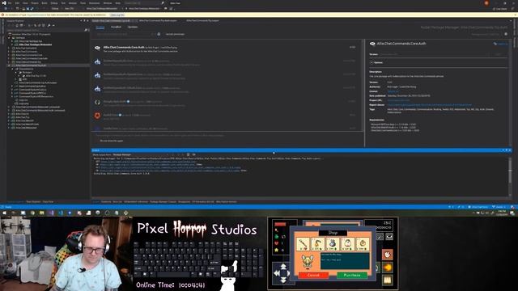Select the bold Allie.Chat.TestApps.Websocket project
The height and width of the screenshot is (291, 518).
35,44
